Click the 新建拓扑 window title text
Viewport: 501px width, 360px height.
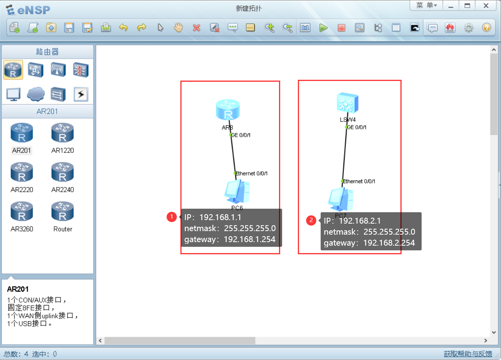point(249,9)
